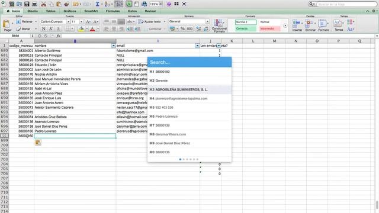The width and height of the screenshot is (379, 213).
Task: Switch to the SmartArt tab
Action: point(91,11)
